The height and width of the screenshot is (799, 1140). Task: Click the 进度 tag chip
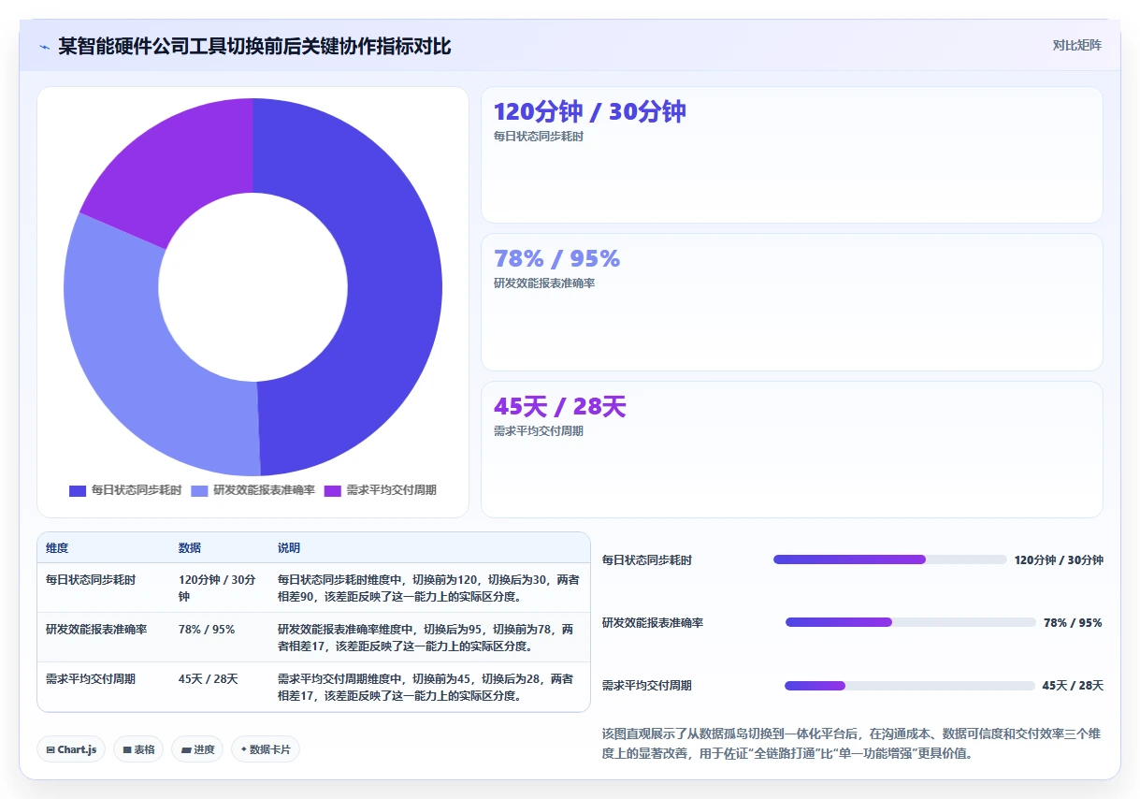click(x=197, y=749)
